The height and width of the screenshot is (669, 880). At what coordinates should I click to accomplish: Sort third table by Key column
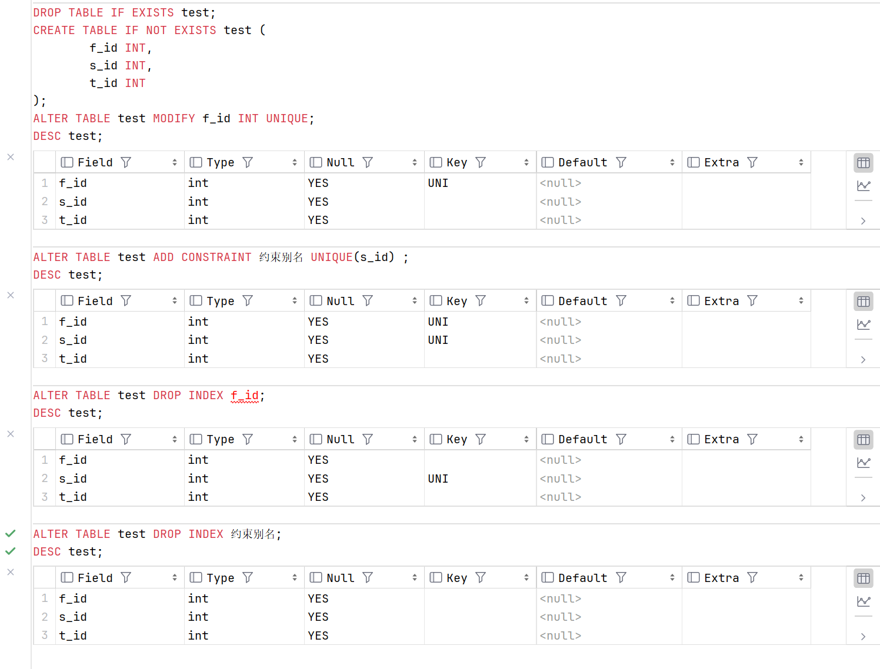[526, 439]
